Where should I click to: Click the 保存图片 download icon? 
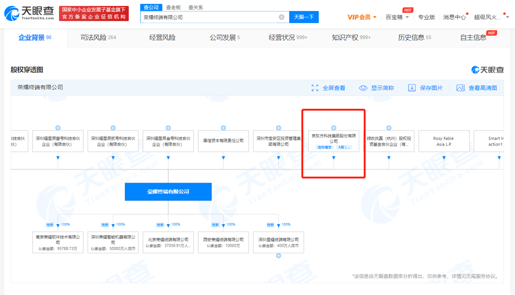pyautogui.click(x=412, y=88)
